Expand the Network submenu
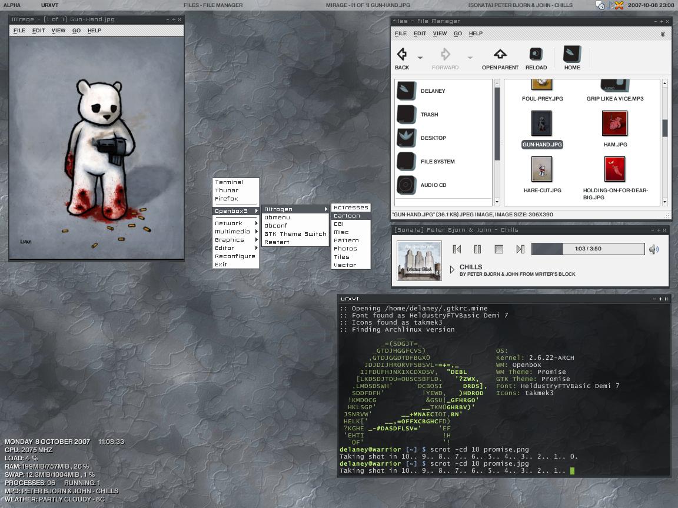Image resolution: width=678 pixels, height=508 pixels. point(236,223)
